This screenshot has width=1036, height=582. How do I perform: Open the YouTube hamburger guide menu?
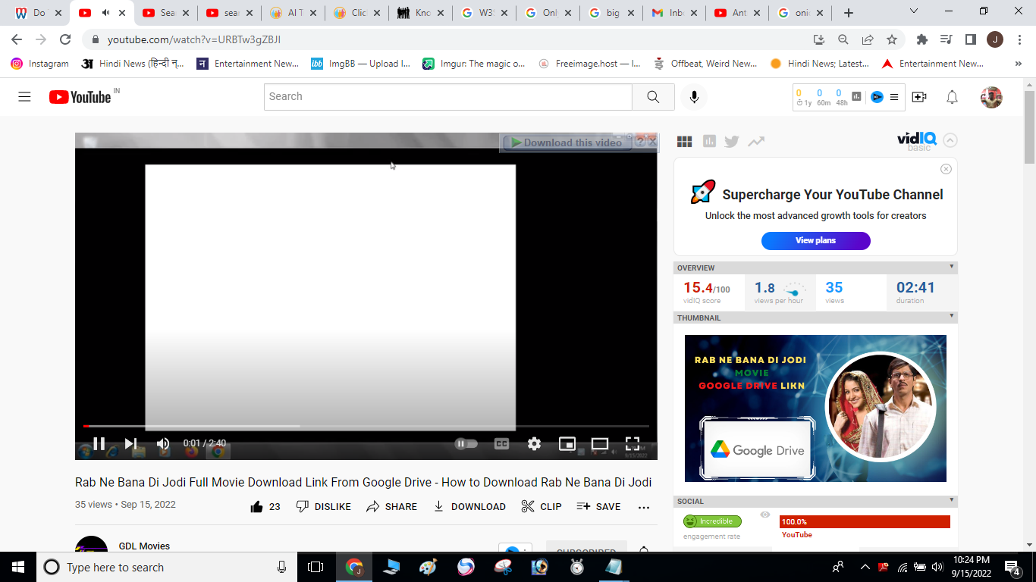[x=24, y=97]
